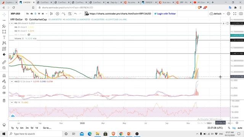This screenshot has width=244, height=137.
Task: Open the timeframe dropdown arrow
Action: point(47,14)
